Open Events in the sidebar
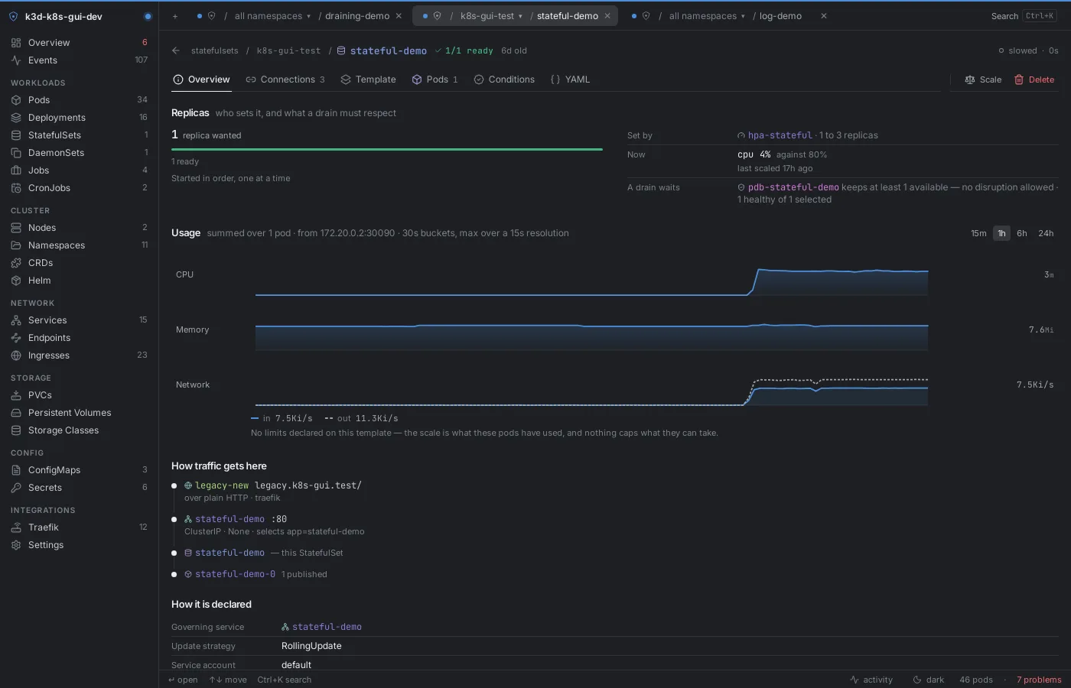 point(79,60)
